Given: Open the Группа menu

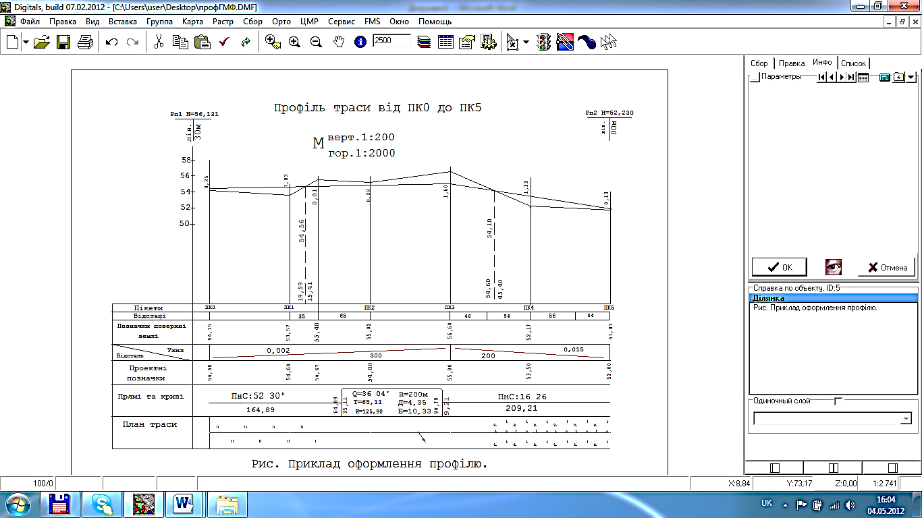Looking at the screenshot, I should pos(160,22).
